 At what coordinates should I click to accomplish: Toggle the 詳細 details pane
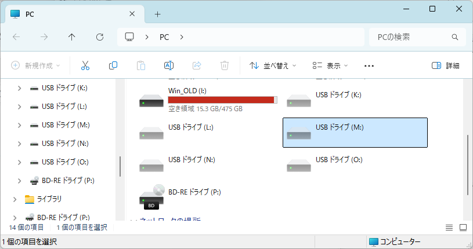point(446,65)
